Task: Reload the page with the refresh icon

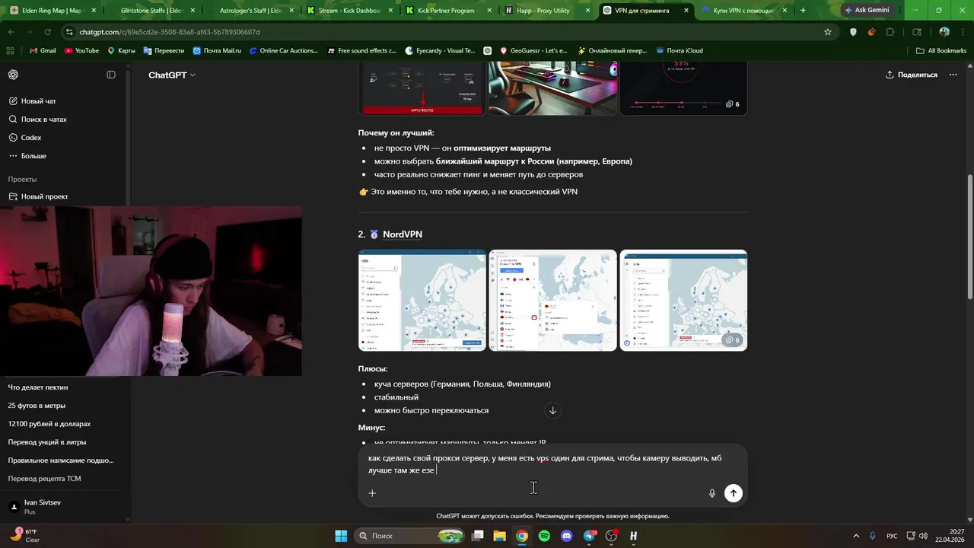Action: click(x=48, y=32)
